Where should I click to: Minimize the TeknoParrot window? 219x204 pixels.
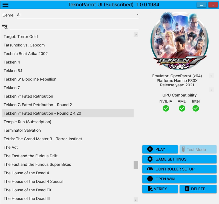(x=201, y=5)
